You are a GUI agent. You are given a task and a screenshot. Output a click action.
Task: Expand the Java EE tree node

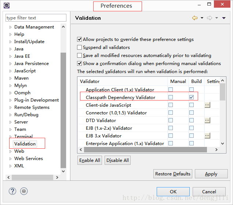coord(10,56)
